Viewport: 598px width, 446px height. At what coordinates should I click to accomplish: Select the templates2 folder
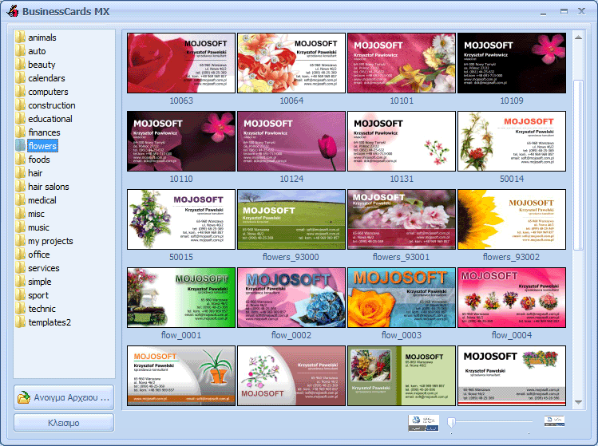pos(43,322)
